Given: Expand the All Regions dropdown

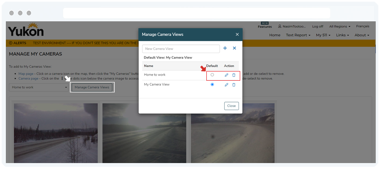Looking at the screenshot, I should [x=339, y=26].
